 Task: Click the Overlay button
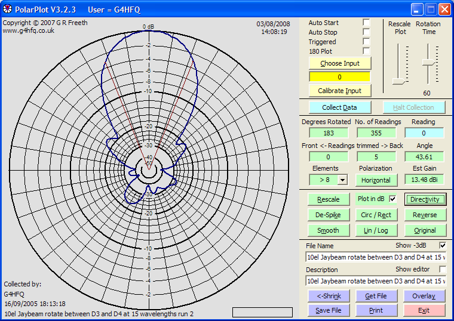coord(424,296)
